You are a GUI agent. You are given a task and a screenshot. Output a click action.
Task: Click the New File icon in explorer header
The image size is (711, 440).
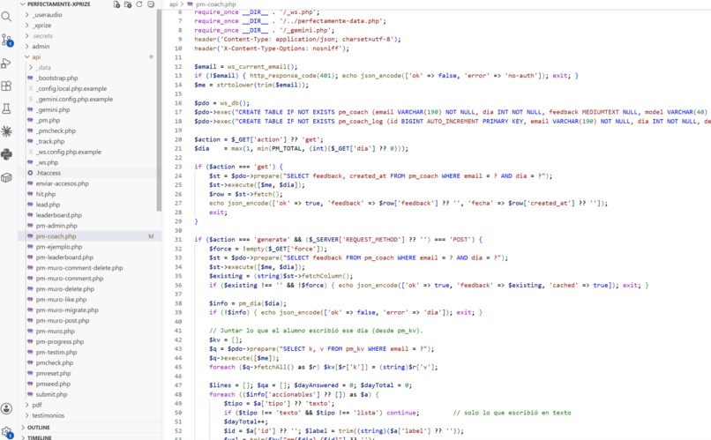click(116, 4)
